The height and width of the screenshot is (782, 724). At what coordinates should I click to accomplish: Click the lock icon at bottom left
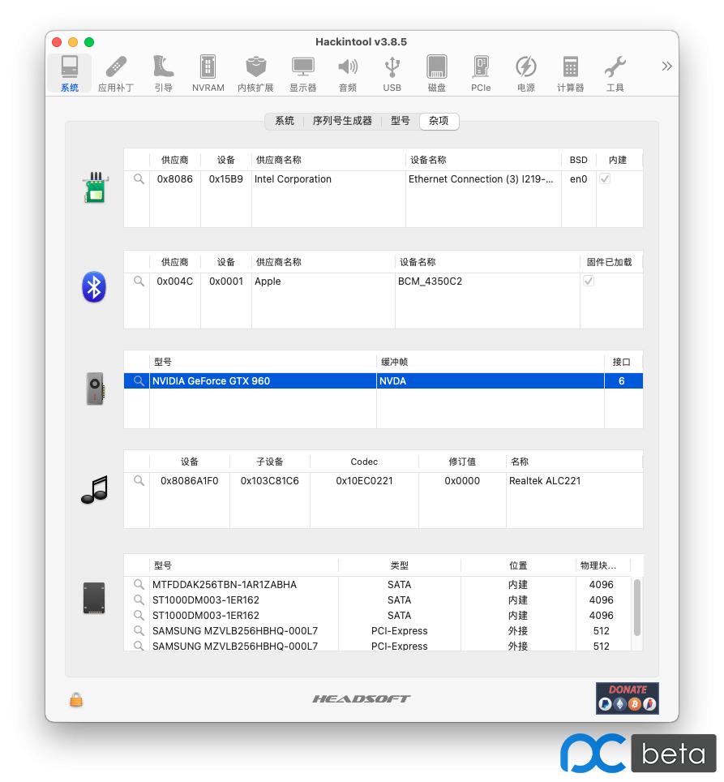[76, 699]
